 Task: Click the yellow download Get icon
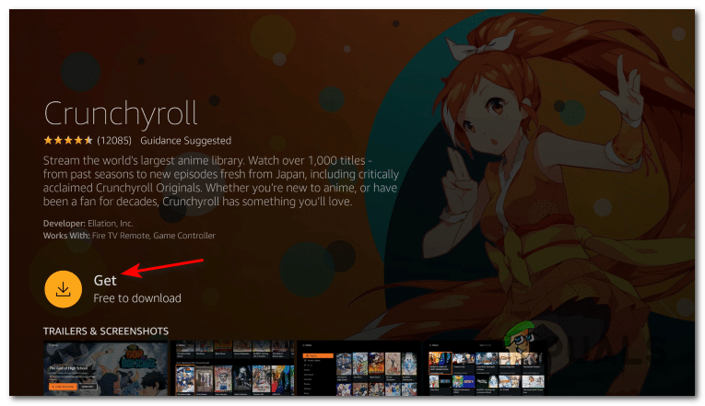(63, 289)
